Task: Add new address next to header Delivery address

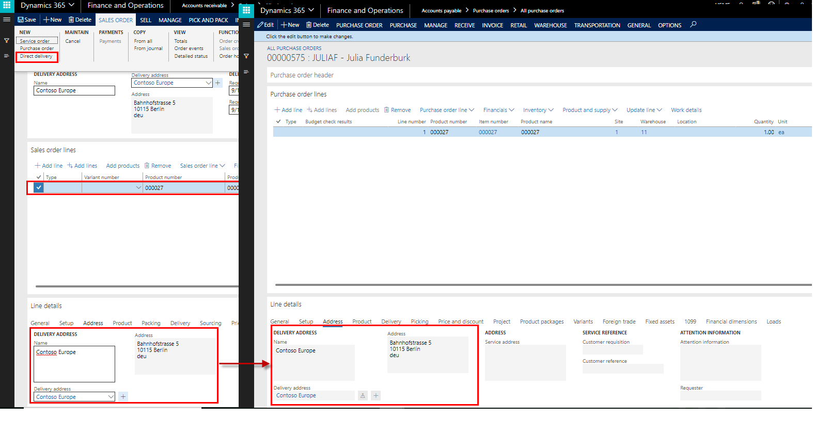Action: [x=218, y=83]
